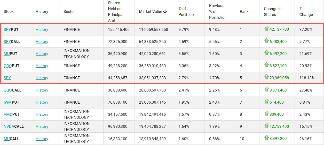Viewport: 324px width, 145px height.
Task: Sort by % of Portfolio header
Action: [186, 12]
